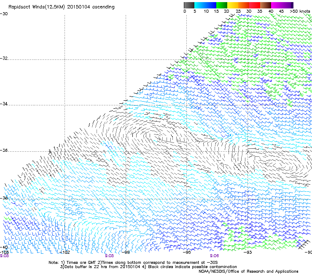Screen dimensions: 312x274
Task: Click the purple 9:06 time label
Action: (214, 256)
